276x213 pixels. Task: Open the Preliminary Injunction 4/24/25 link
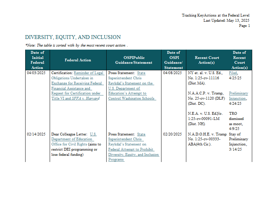[238, 96]
